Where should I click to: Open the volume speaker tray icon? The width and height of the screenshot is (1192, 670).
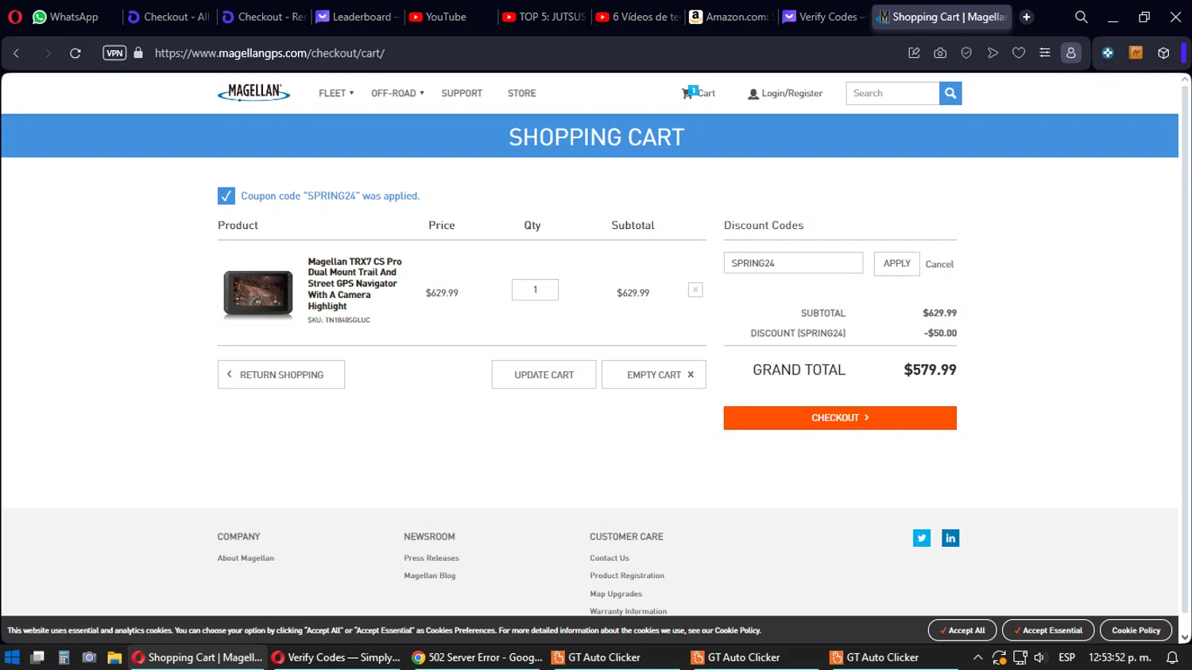coord(1039,657)
